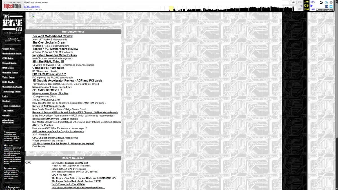Share this capture on Facebook
Image resolution: width=338 pixels, height=190 pixels.
(327, 6)
